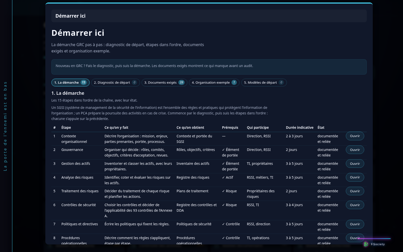Open the Politiques et directives step
403x252 pixels.
[x=355, y=224]
